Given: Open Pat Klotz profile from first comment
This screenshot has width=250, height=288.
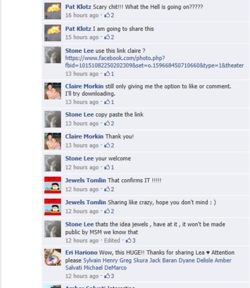Looking at the screenshot, I should (78, 7).
